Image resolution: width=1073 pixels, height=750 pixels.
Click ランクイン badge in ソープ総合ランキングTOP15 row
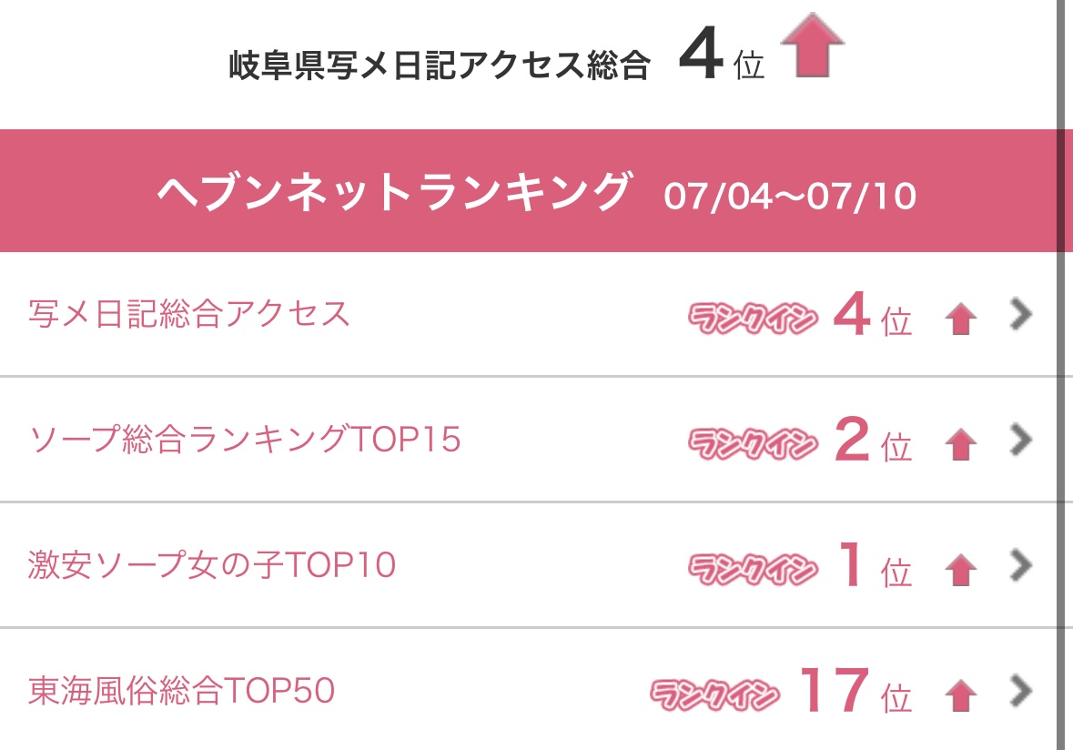tap(753, 443)
